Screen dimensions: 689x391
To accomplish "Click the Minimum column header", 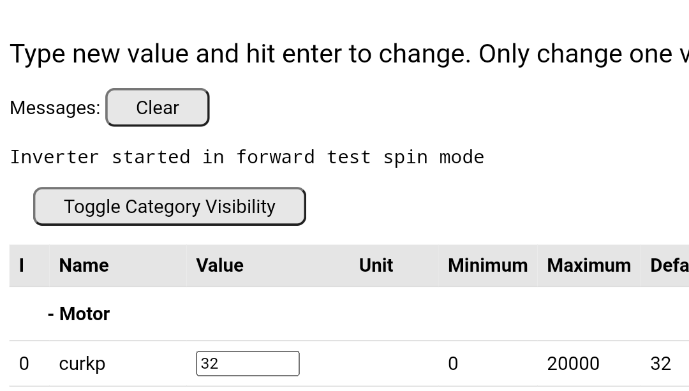I will pos(487,265).
